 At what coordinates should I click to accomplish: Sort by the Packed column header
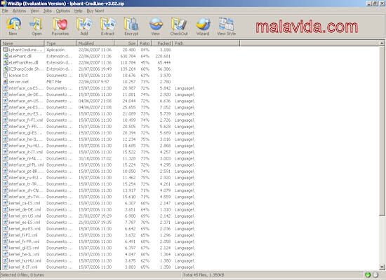162,43
